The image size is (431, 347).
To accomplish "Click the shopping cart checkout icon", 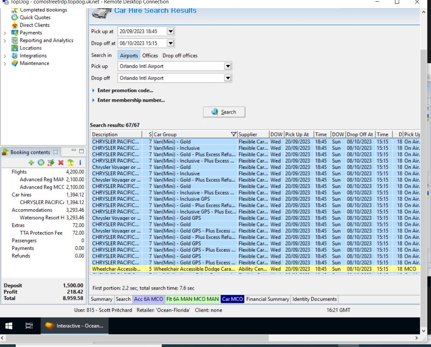I will pos(51,162).
